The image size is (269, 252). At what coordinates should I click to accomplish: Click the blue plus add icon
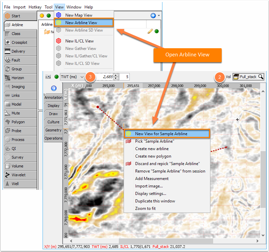153,16
